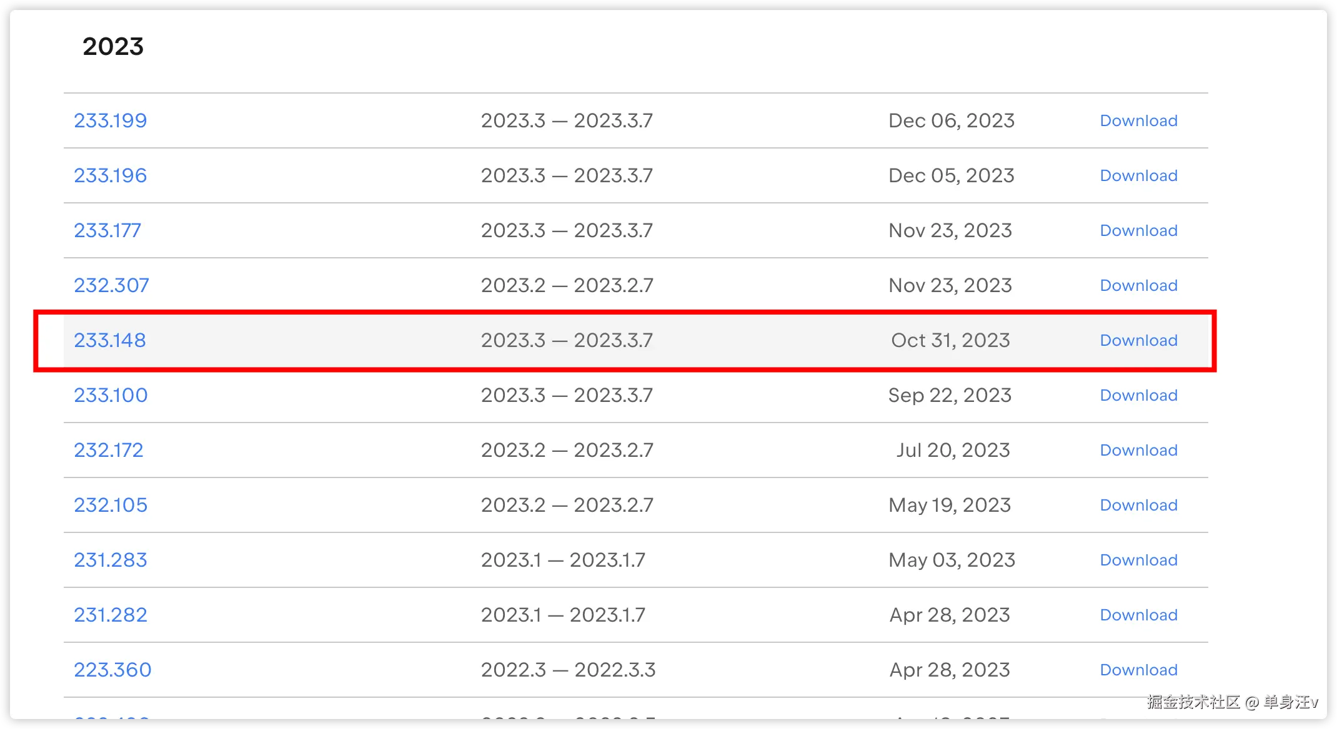Open highlighted version 233.148 link
This screenshot has height=729, width=1337.
click(109, 340)
